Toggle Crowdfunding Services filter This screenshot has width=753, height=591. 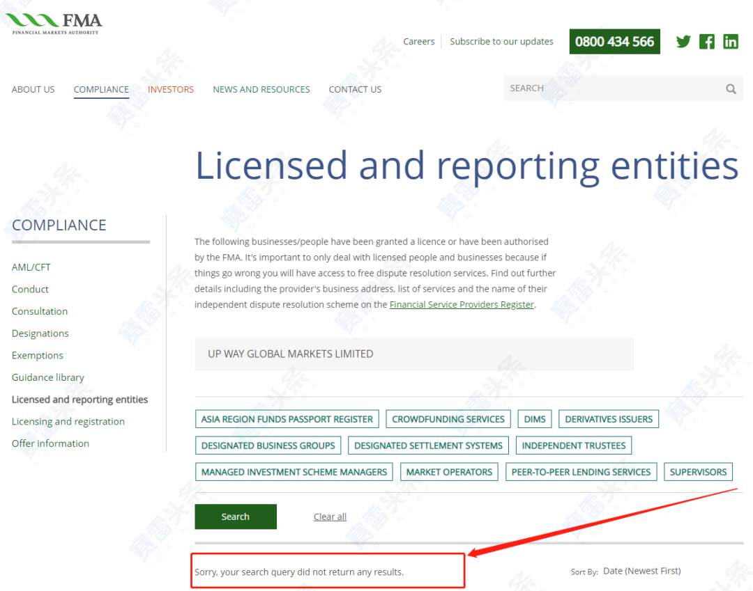[x=448, y=419]
